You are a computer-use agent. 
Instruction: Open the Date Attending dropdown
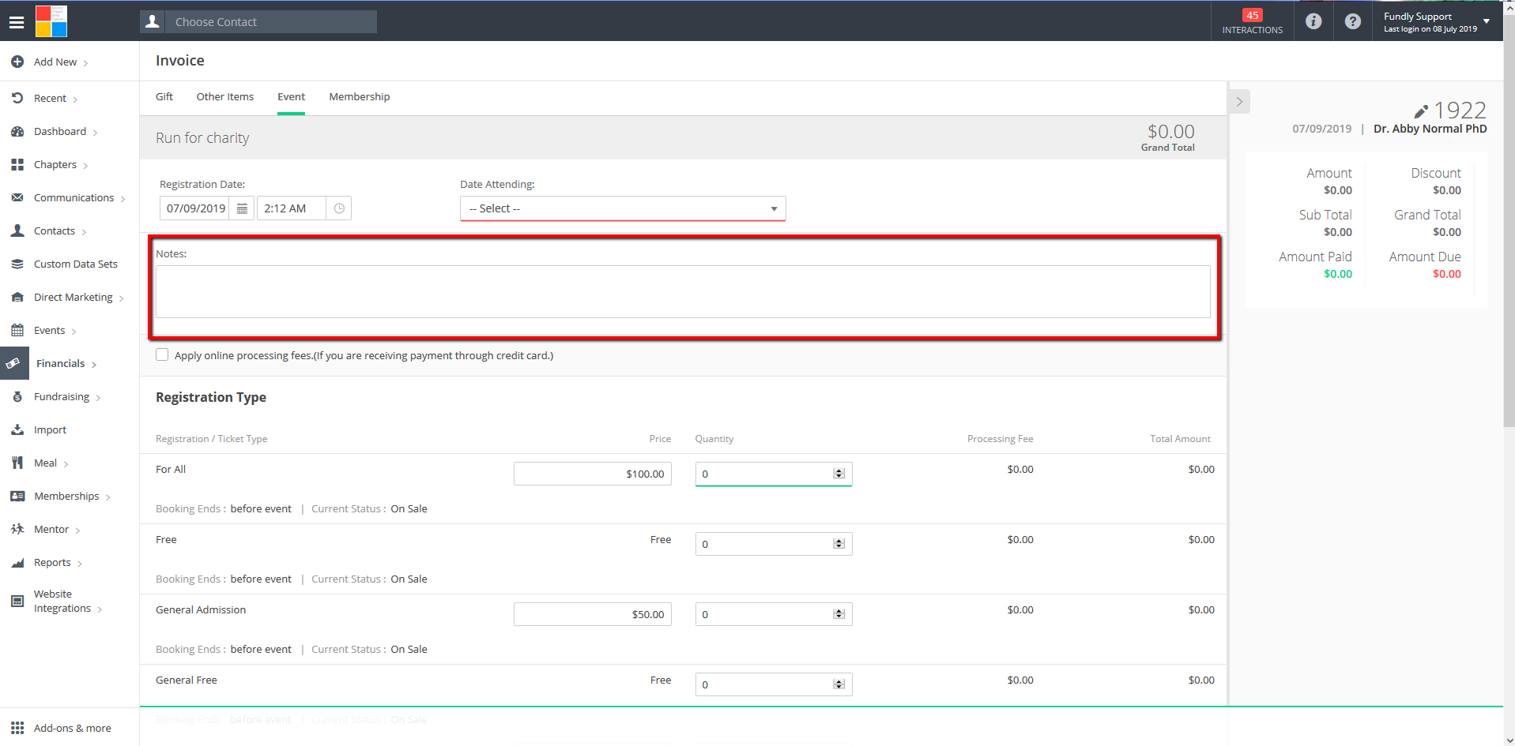point(622,208)
